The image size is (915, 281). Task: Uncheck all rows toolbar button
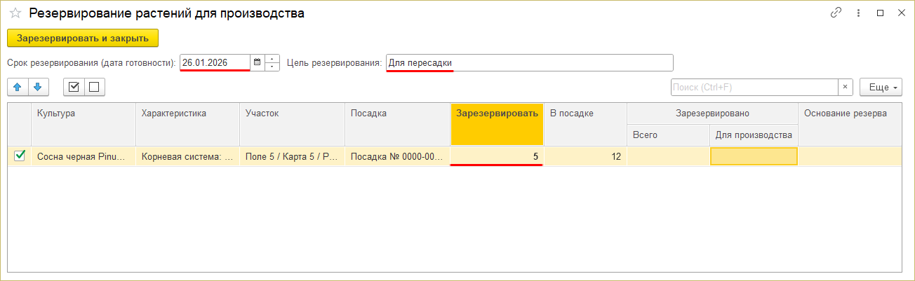[94, 87]
